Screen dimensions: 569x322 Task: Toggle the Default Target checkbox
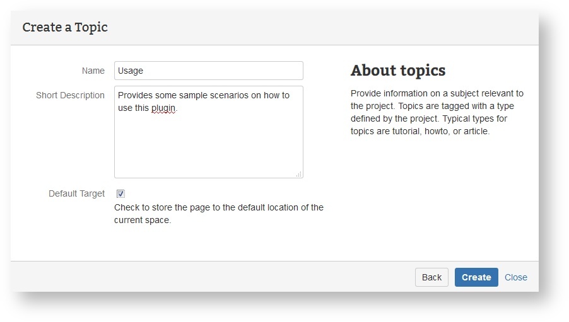tap(120, 194)
